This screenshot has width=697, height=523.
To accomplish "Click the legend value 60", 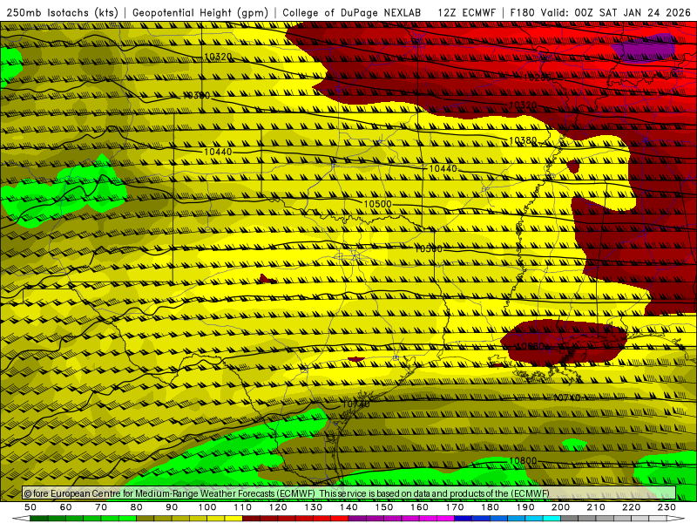I will [66, 507].
